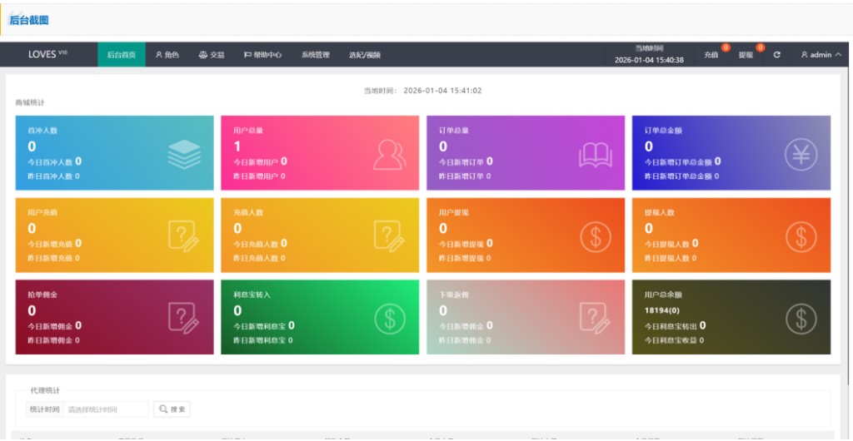Click the 2026-01-04 15:40:38 header time
The height and width of the screenshot is (441, 853).
click(649, 60)
